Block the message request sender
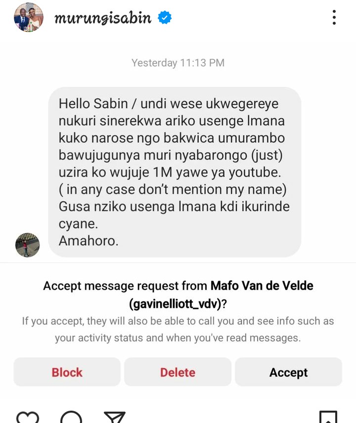This screenshot has width=356, height=423. coord(67,372)
